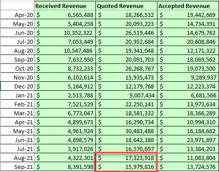Click the May-21 date cell
Screen dimensions: 219x172
(x=17, y=131)
